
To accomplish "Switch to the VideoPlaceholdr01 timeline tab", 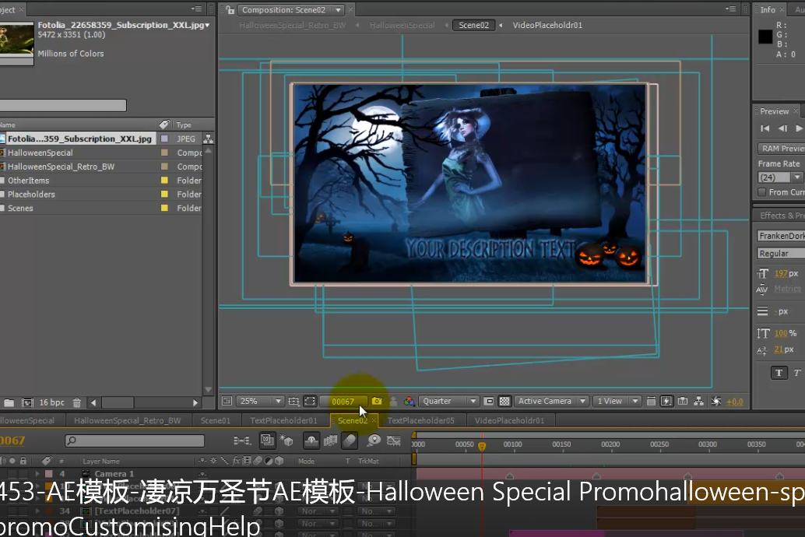I will [509, 420].
